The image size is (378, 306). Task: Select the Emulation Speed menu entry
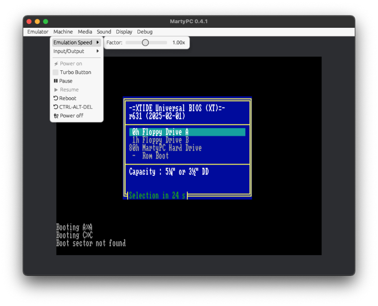click(x=77, y=42)
